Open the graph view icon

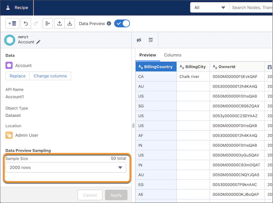(x=47, y=24)
